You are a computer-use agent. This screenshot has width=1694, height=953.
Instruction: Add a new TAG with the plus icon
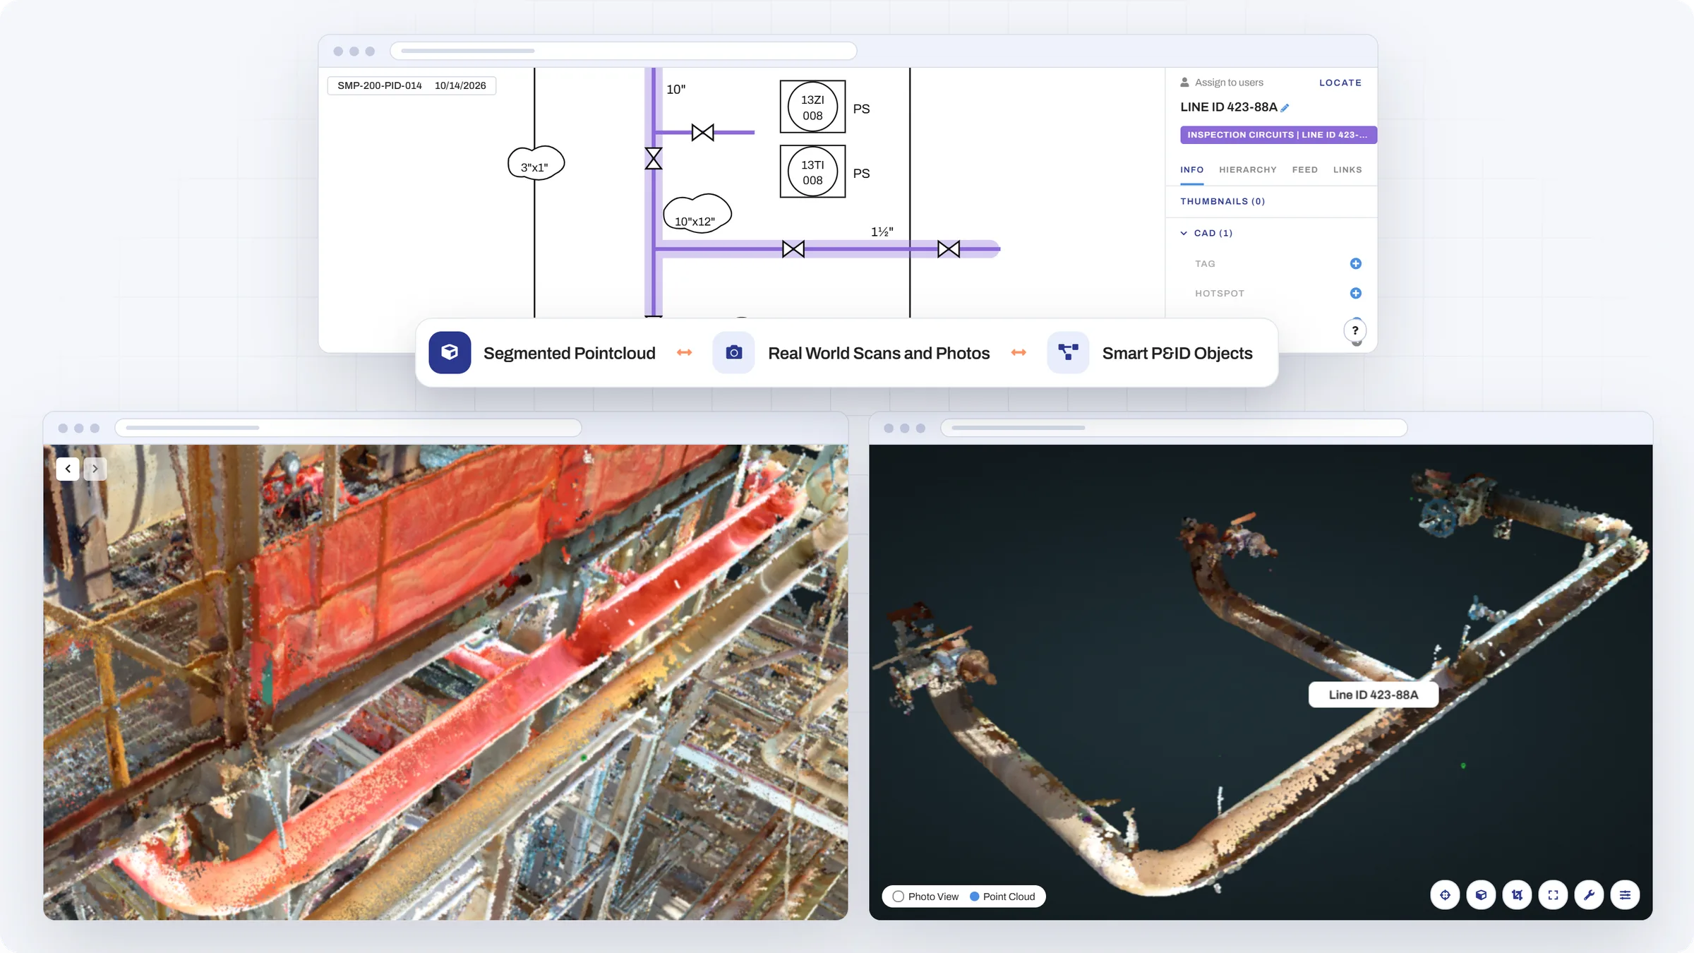point(1355,263)
